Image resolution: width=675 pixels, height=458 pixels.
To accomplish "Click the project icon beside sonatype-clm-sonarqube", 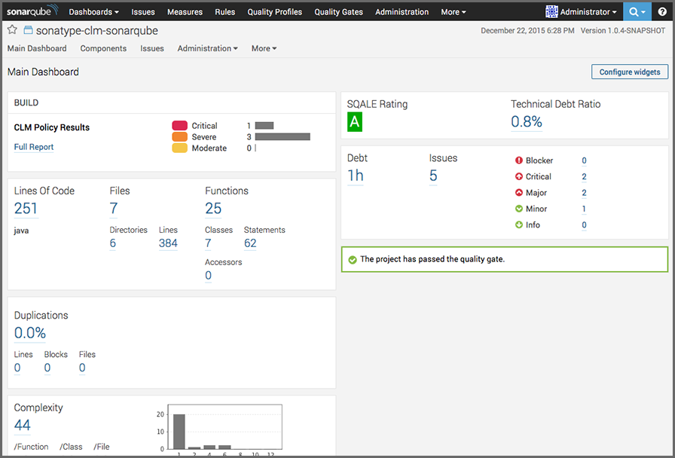I will tap(28, 30).
